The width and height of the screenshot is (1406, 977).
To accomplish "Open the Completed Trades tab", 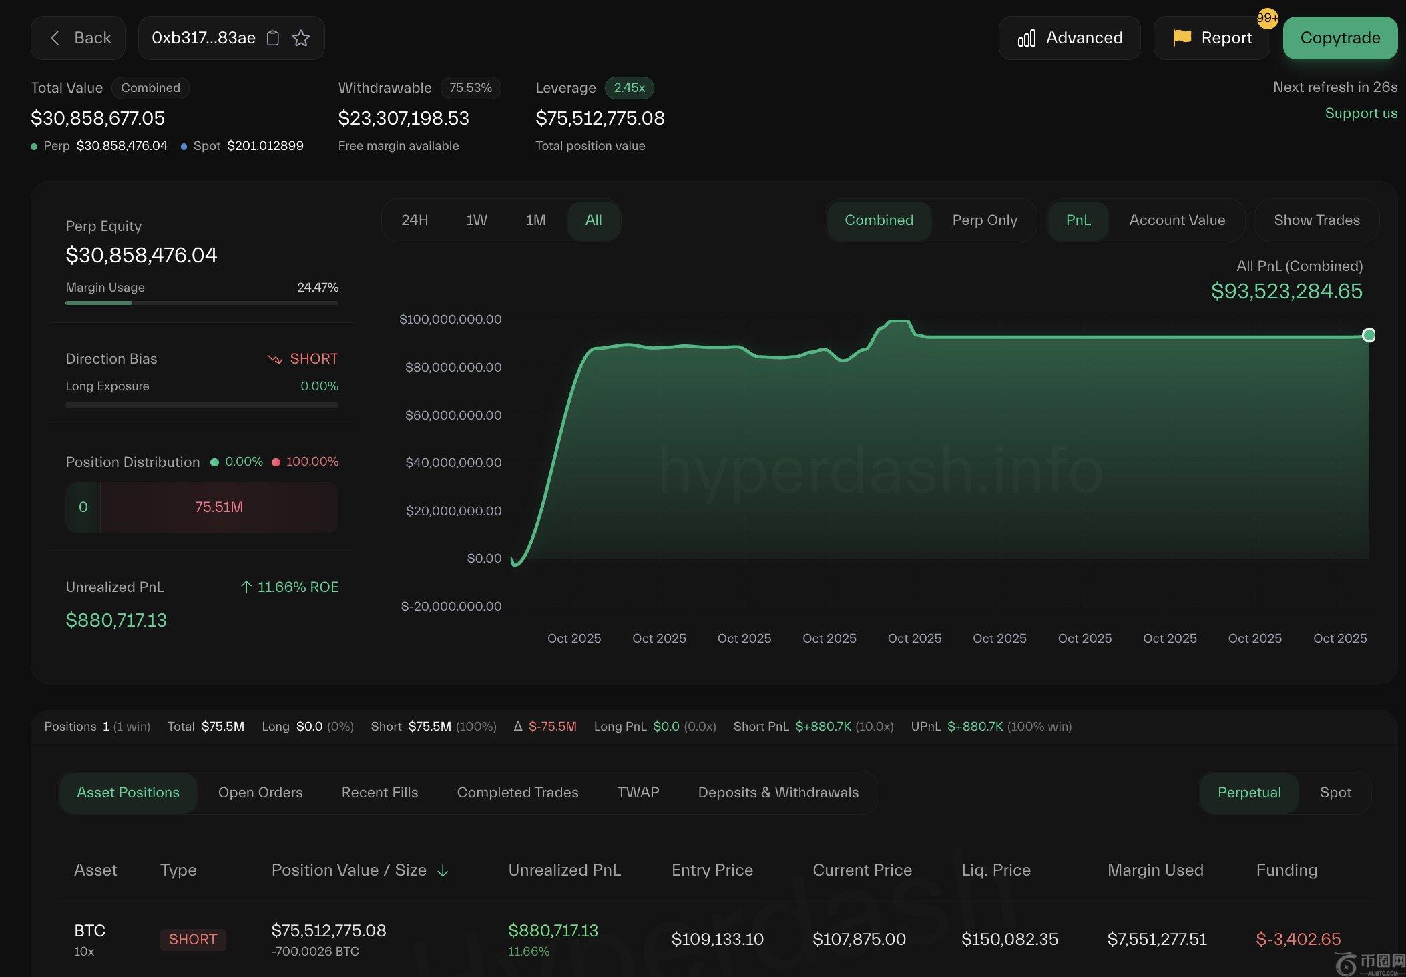I will [x=517, y=792].
